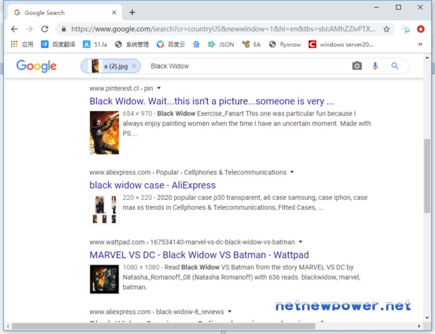Submit search with the magnifier icon
Image resolution: width=435 pixels, height=334 pixels.
395,66
